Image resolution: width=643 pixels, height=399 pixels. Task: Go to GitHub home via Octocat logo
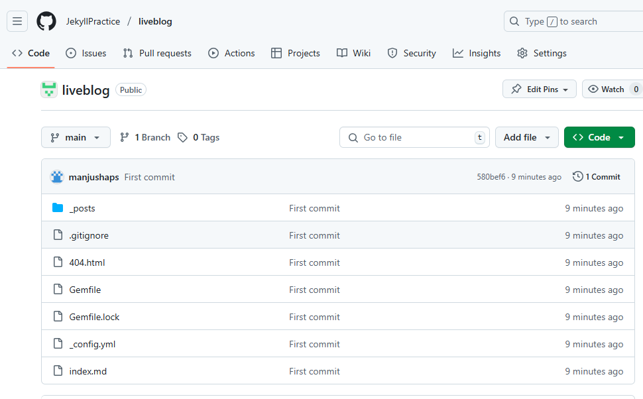click(x=46, y=21)
